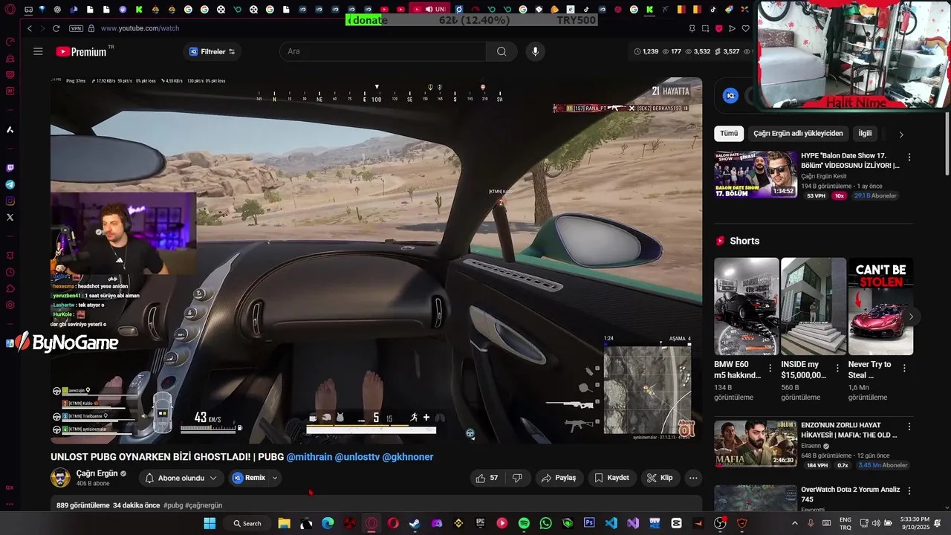This screenshot has height=535, width=951.
Task: Click the taskbar clock 5:33:30 PM
Action: point(915,523)
